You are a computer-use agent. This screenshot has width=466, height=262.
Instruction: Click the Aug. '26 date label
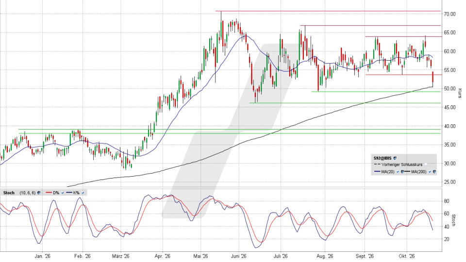click(x=325, y=256)
